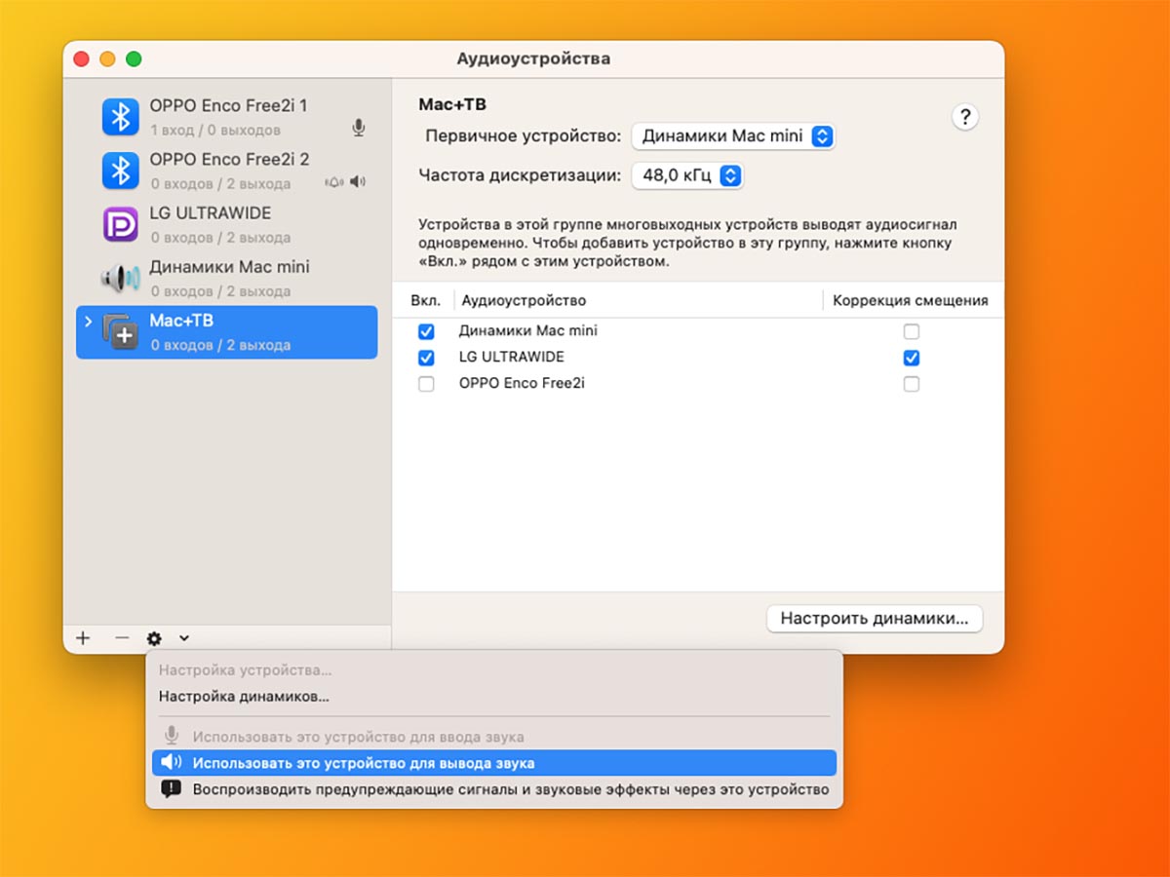The width and height of the screenshot is (1170, 877).
Task: Select LG ULTRAWIDE in sidebar
Action: coord(226,225)
